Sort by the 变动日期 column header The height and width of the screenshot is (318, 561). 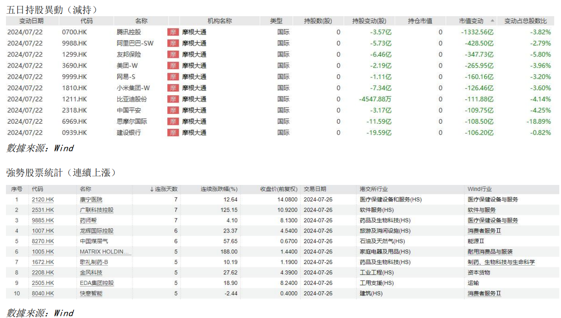[x=31, y=21]
